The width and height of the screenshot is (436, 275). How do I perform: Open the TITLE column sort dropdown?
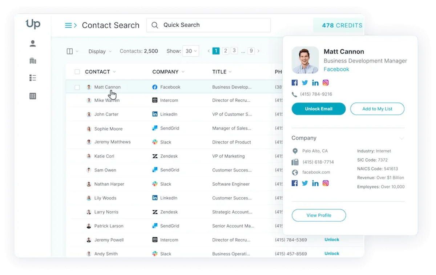(230, 72)
